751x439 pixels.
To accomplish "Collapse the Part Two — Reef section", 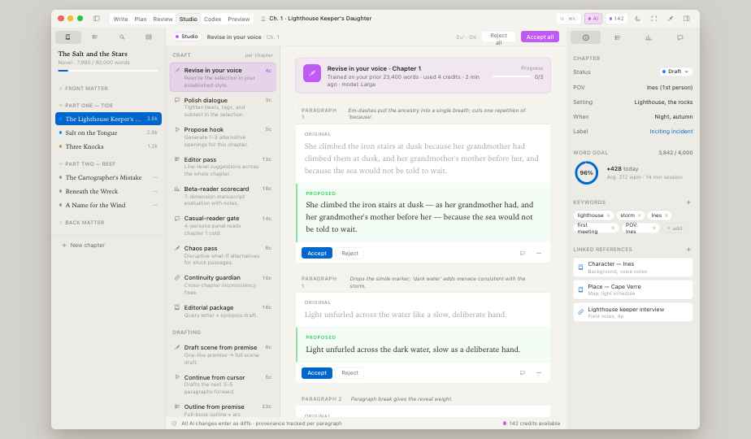I will point(87,164).
